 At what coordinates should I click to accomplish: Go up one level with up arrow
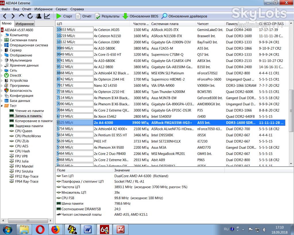[21, 16]
